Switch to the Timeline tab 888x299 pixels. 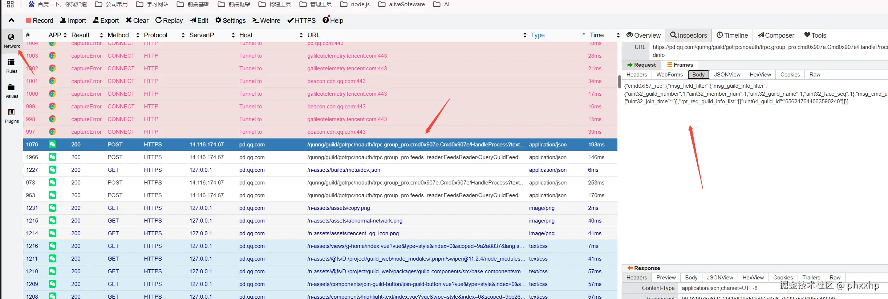732,36
